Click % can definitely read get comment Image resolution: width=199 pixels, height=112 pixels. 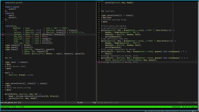pyautogui.click(x=114, y=28)
